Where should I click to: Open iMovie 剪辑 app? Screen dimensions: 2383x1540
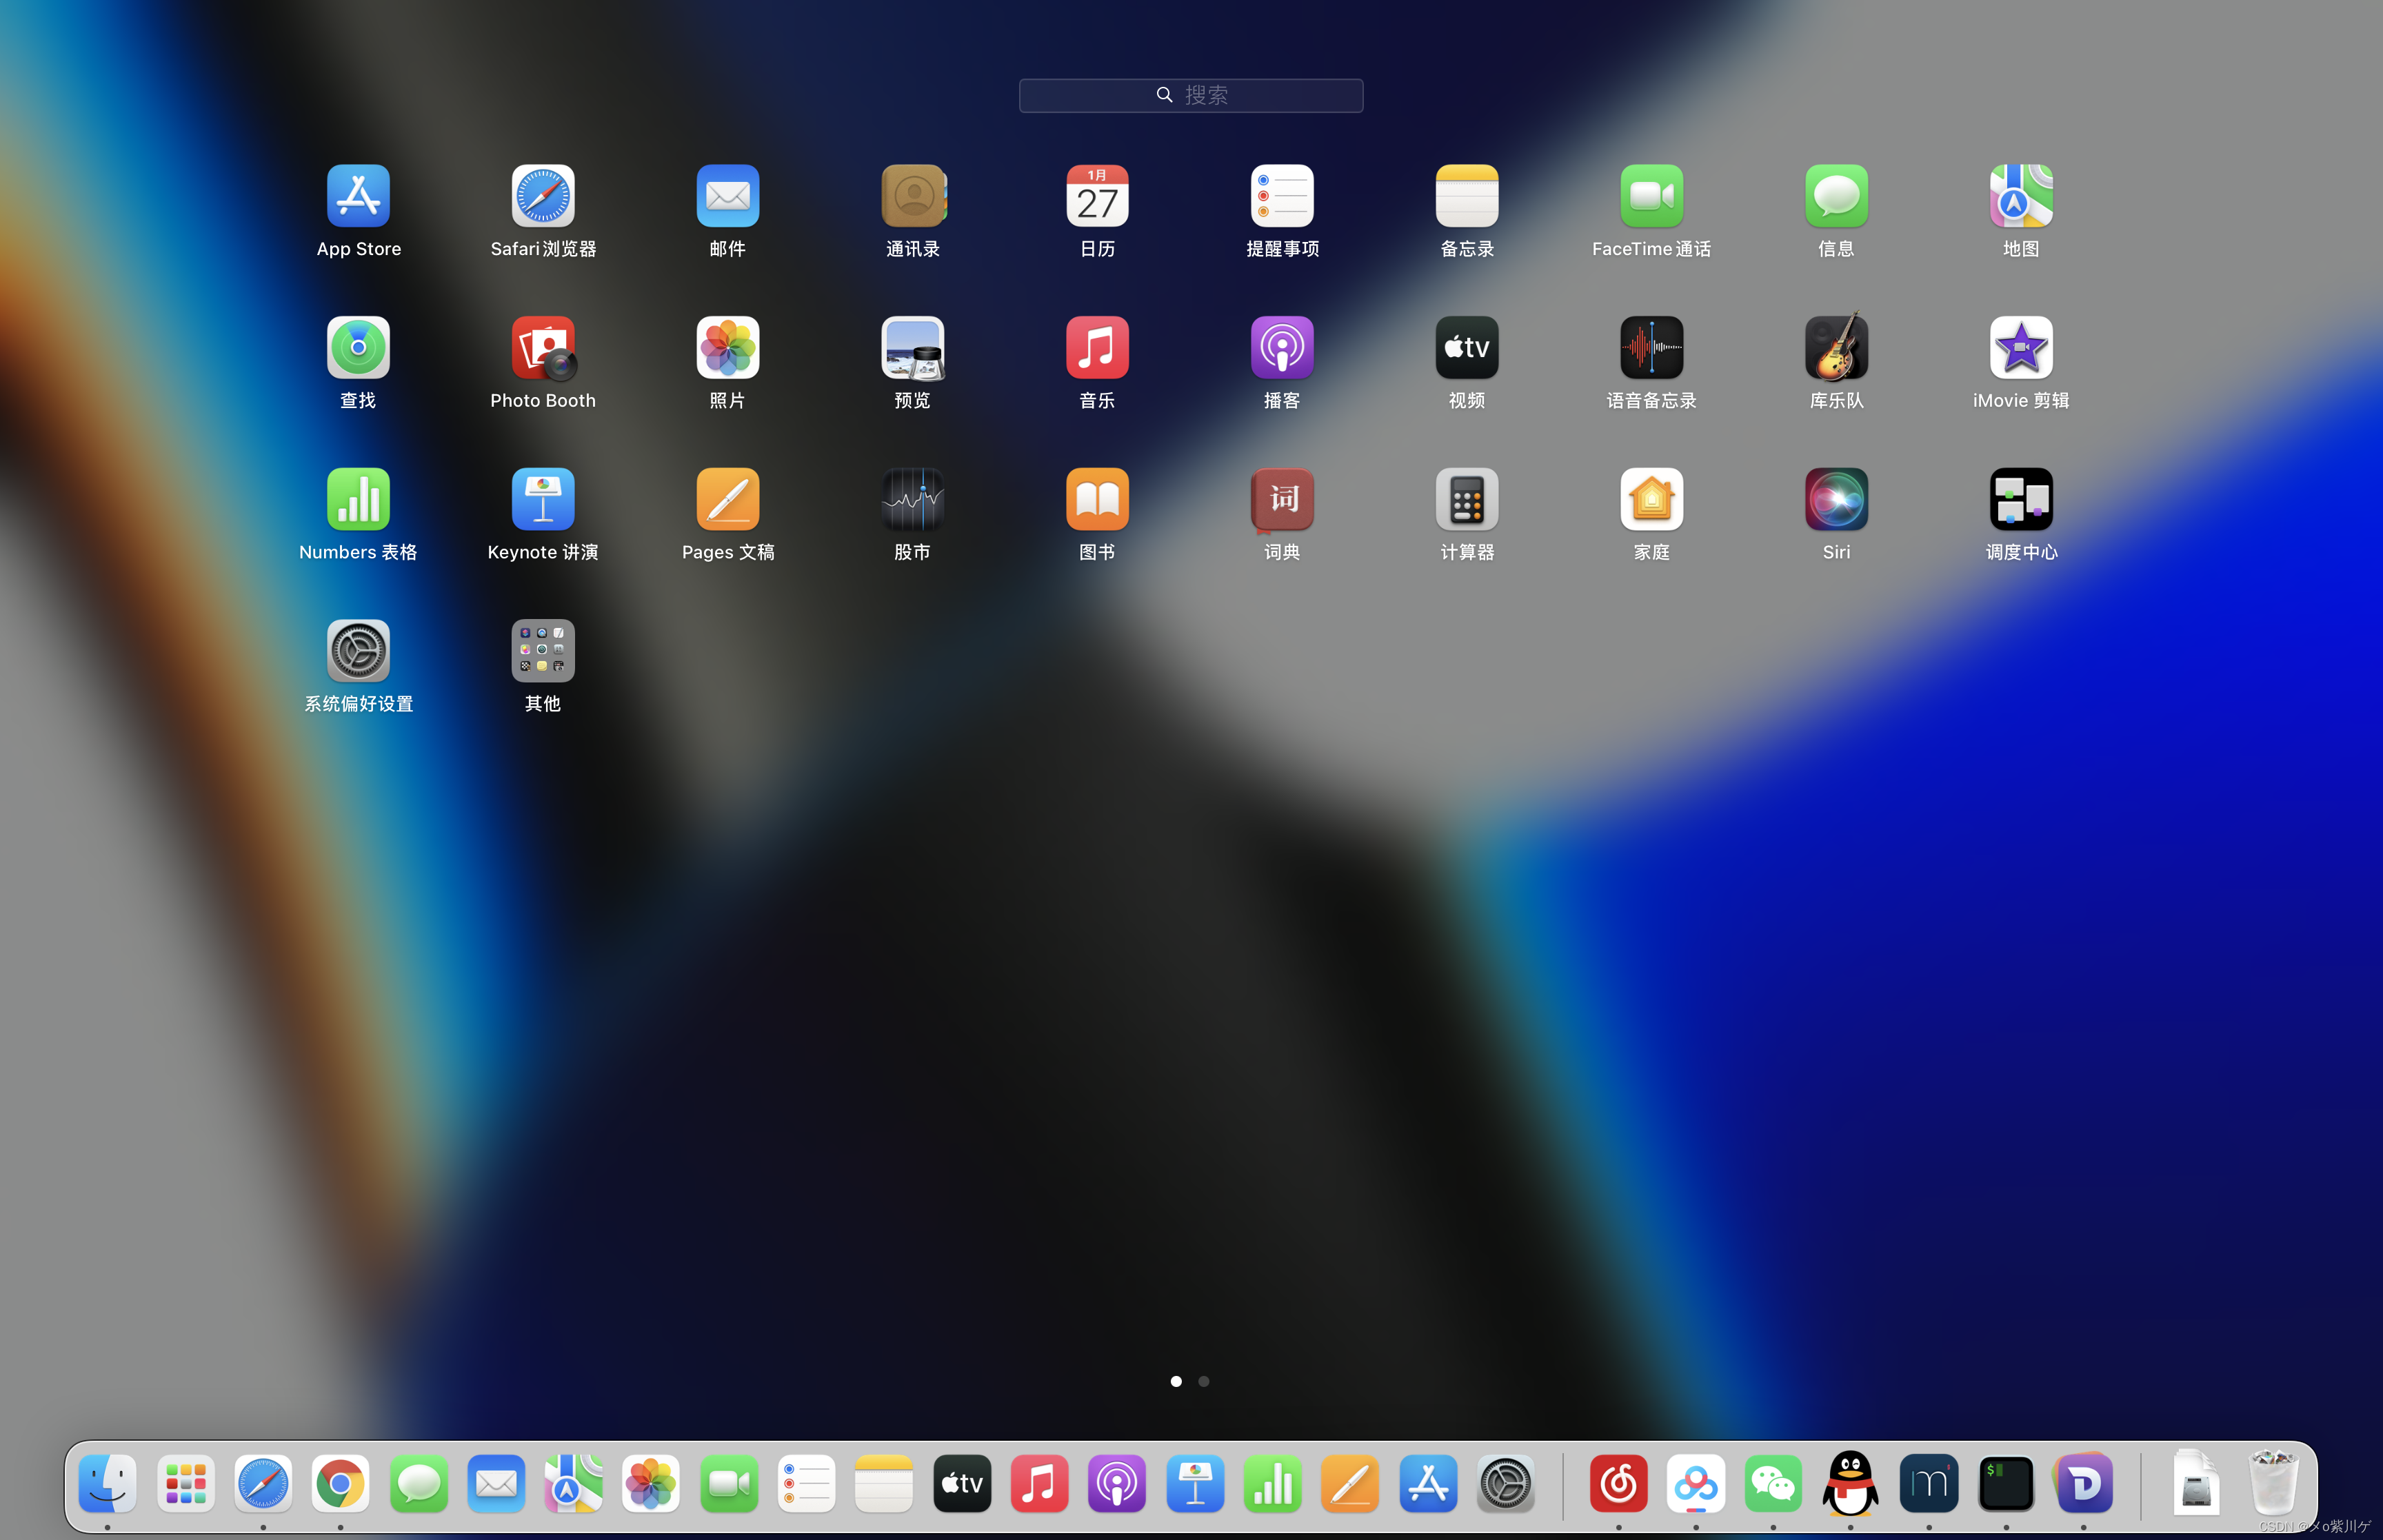tap(2020, 348)
